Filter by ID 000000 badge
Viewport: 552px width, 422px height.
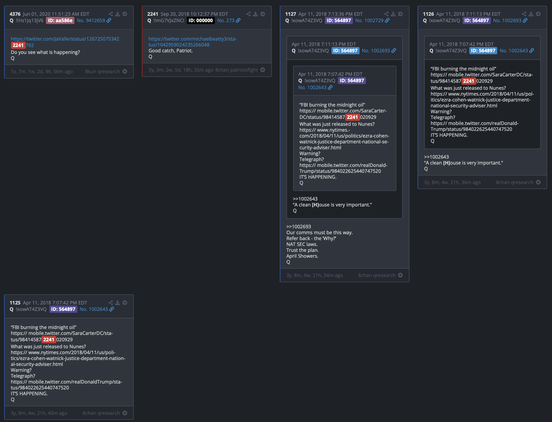click(x=201, y=20)
